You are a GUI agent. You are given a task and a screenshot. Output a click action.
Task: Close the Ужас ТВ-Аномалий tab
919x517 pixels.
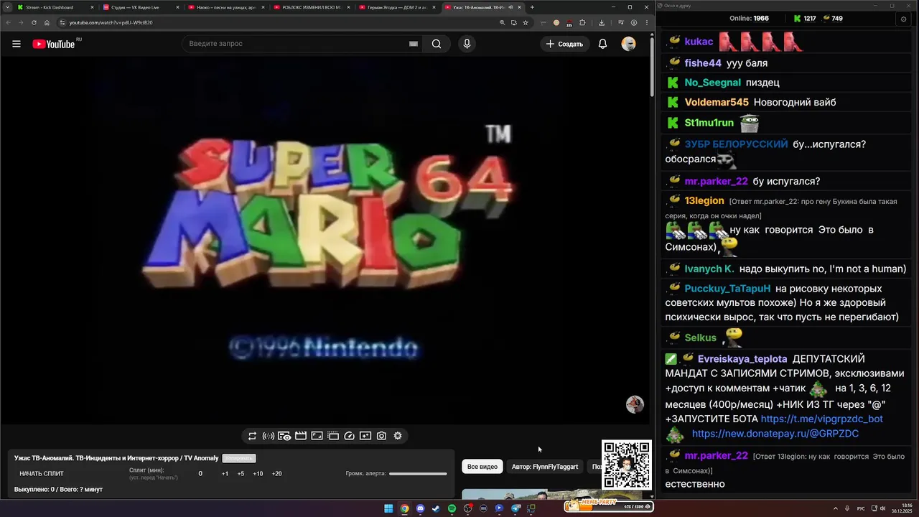pyautogui.click(x=519, y=7)
